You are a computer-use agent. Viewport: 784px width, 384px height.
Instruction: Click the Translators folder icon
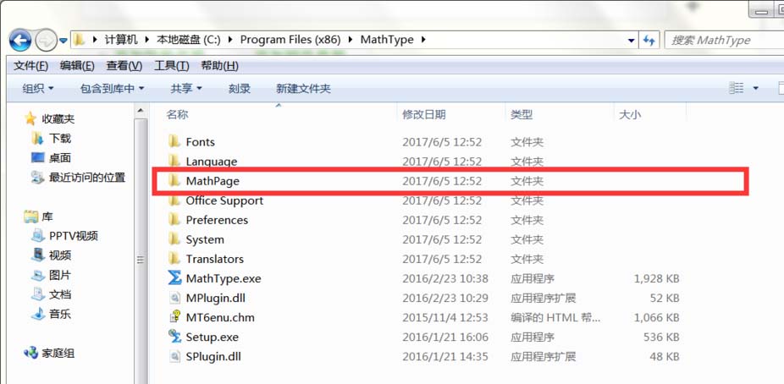[x=174, y=259]
